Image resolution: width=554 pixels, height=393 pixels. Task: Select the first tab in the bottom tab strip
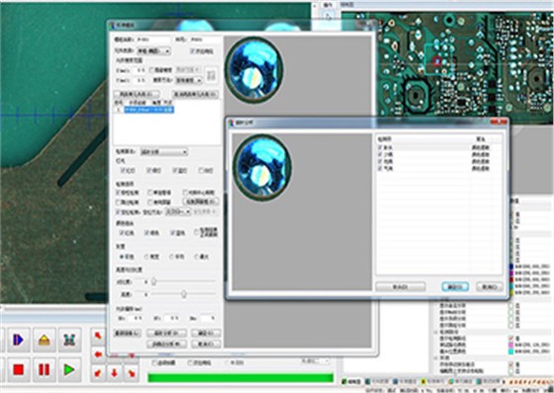(352, 382)
